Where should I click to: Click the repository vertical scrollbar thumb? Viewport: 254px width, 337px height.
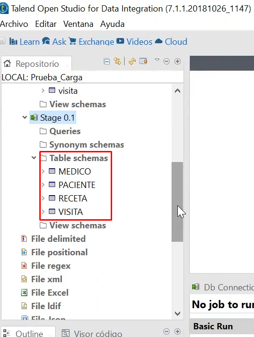[x=177, y=202]
